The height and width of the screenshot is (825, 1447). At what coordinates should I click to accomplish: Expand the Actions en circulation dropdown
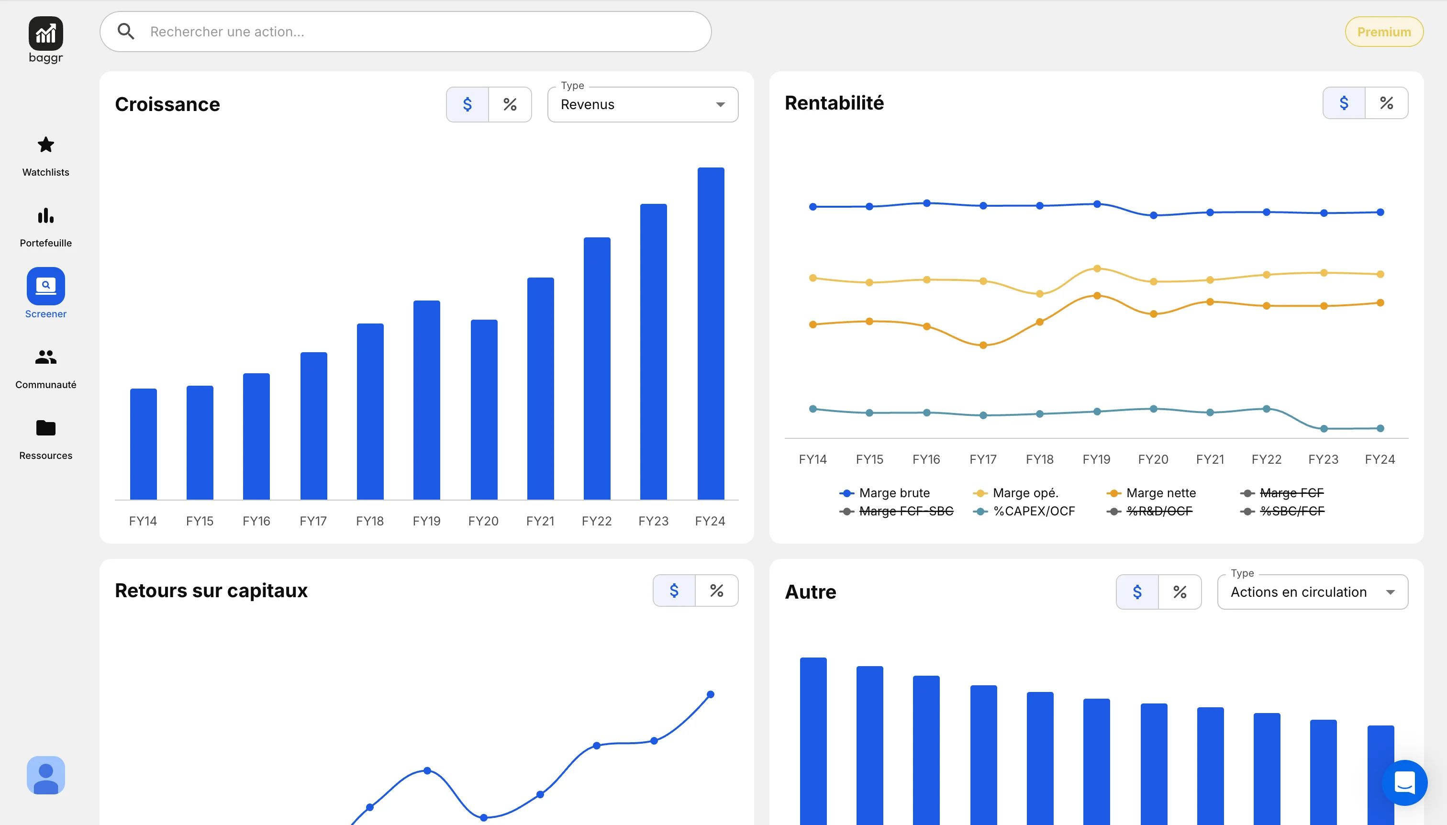(x=1312, y=592)
